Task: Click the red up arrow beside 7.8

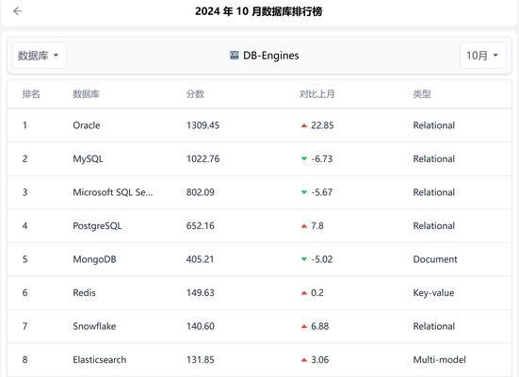Action: 304,226
